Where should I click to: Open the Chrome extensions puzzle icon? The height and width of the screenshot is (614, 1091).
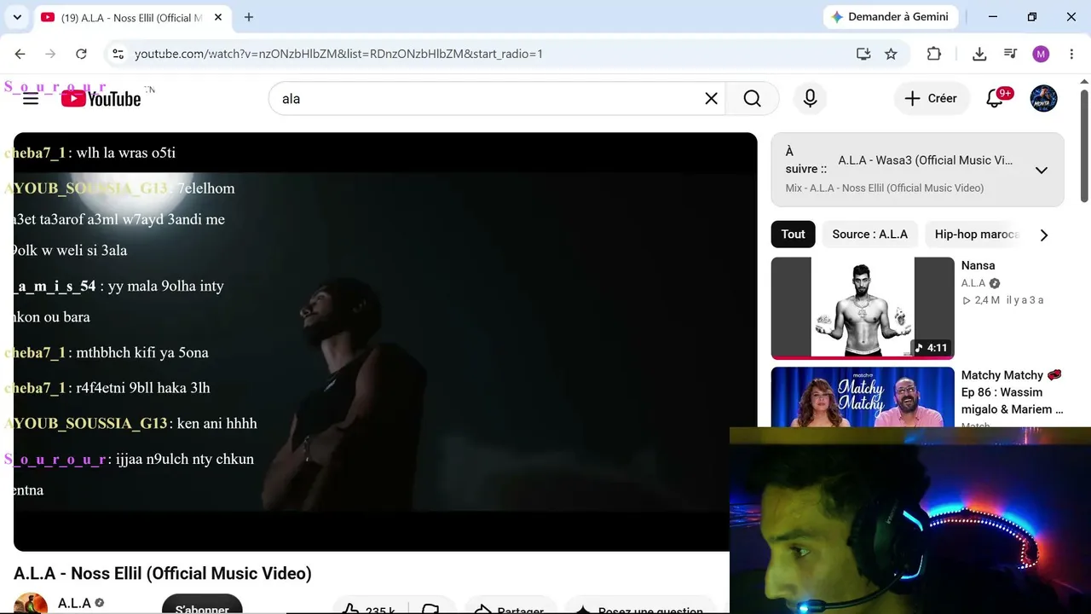point(934,54)
